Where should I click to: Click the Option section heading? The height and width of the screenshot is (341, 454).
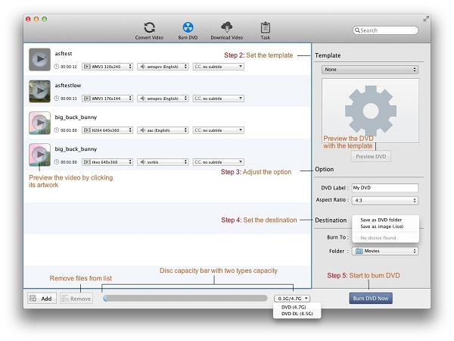pos(325,169)
